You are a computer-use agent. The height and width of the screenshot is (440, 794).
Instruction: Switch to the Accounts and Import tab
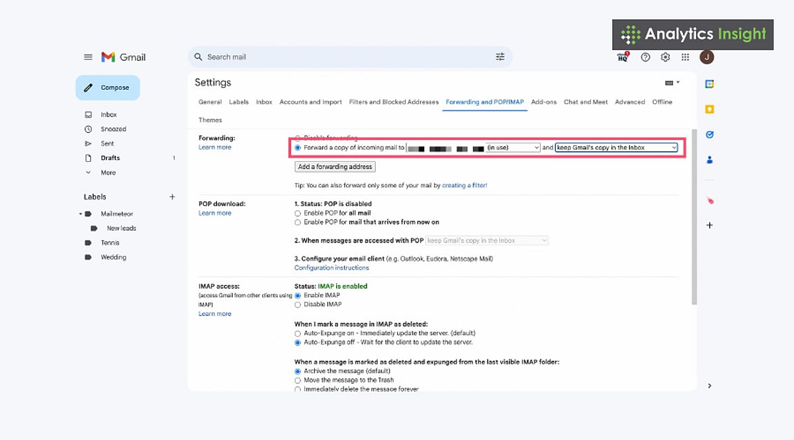click(x=310, y=102)
